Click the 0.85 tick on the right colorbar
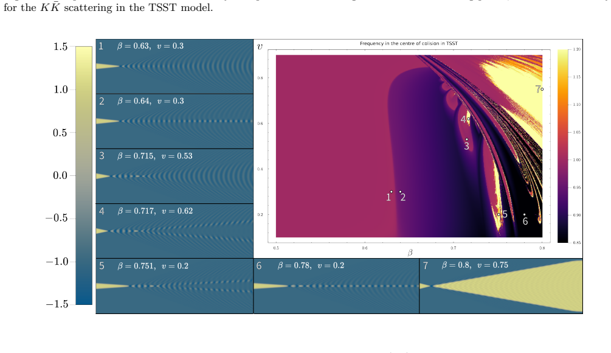This screenshot has width=611, height=353. [x=577, y=243]
